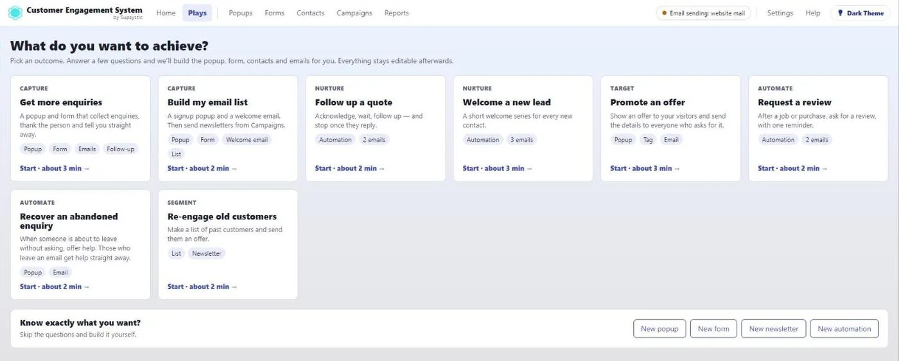Open the Campaigns section
This screenshot has height=361, width=899.
[354, 13]
